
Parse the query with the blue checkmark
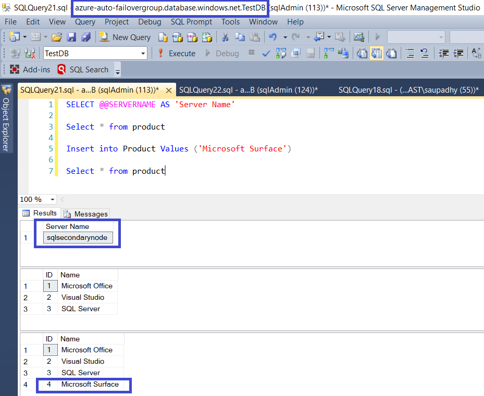pos(266,54)
